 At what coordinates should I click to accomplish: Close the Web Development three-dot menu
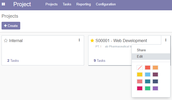[x=166, y=40]
